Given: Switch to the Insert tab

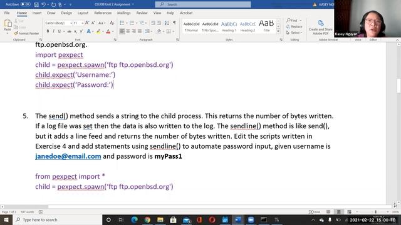Looking at the screenshot, I should click(x=37, y=12).
